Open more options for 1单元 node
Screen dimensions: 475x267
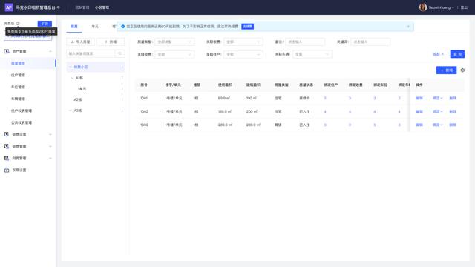pyautogui.click(x=122, y=89)
